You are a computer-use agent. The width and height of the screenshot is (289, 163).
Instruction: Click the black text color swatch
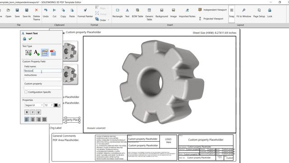pyautogui.click(x=56, y=105)
